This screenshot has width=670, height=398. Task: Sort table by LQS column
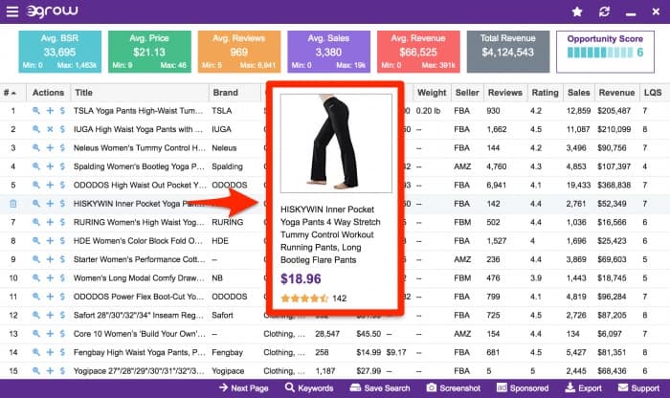coord(653,93)
